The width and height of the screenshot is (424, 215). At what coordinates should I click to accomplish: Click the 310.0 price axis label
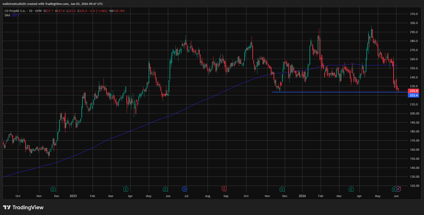click(x=414, y=14)
